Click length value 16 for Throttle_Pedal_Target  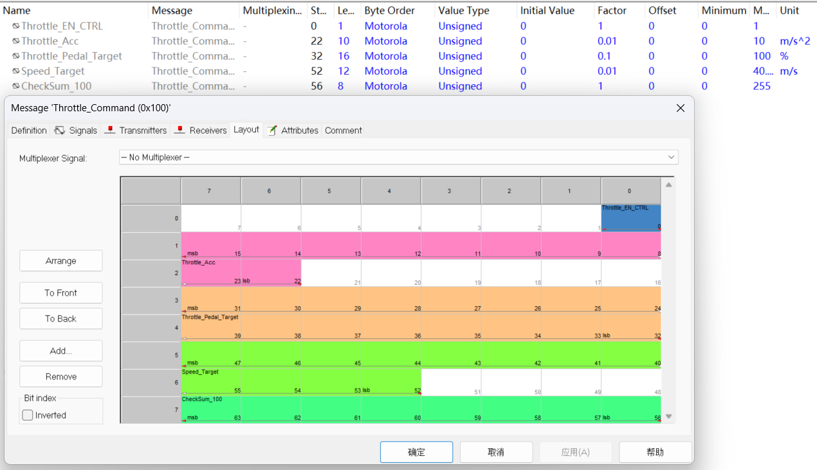point(344,56)
